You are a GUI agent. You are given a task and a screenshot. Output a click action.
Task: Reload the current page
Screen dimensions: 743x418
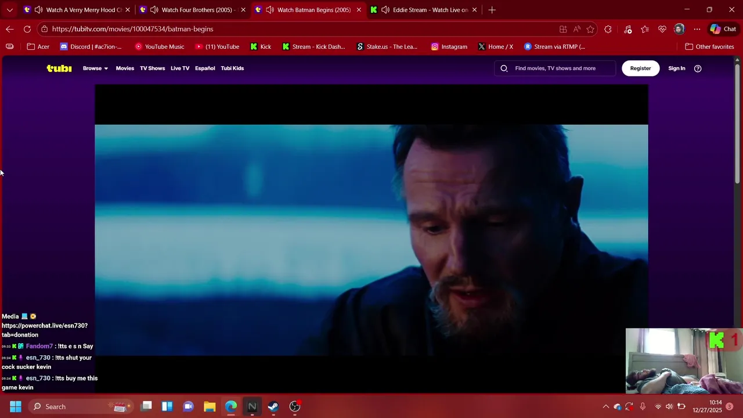(27, 29)
